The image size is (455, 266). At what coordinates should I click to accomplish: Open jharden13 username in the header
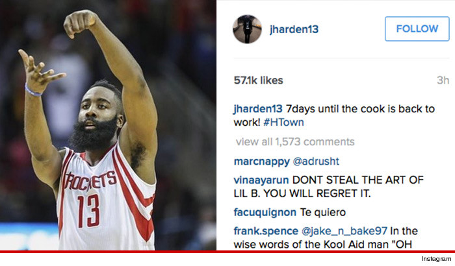point(294,29)
